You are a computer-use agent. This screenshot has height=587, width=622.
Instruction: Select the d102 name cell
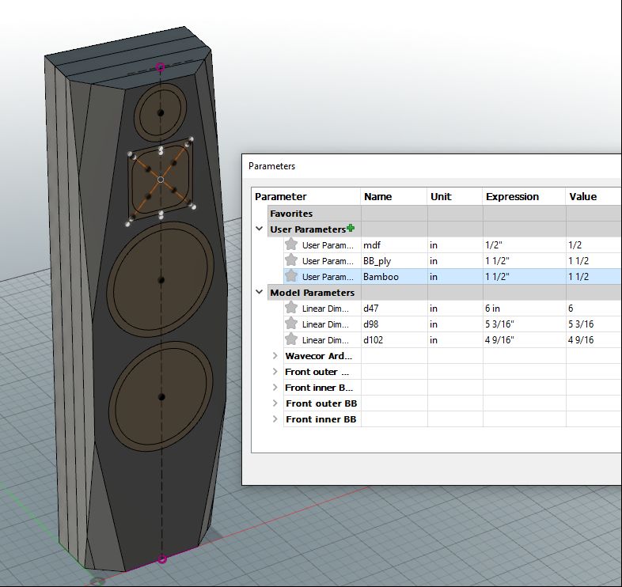tap(394, 340)
